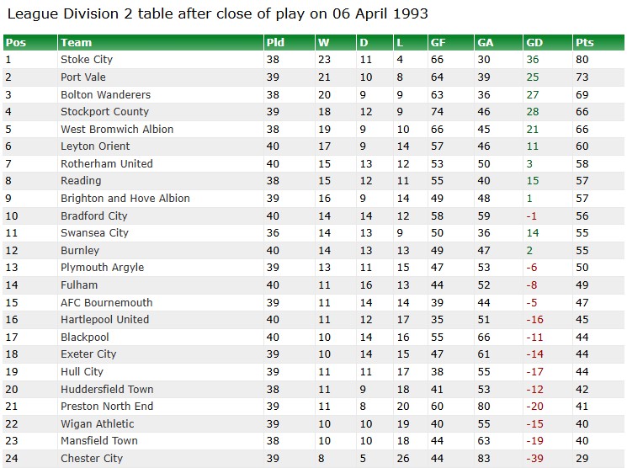The width and height of the screenshot is (627, 468).
Task: Open the Plymouth Argyle team link
Action: click(102, 268)
